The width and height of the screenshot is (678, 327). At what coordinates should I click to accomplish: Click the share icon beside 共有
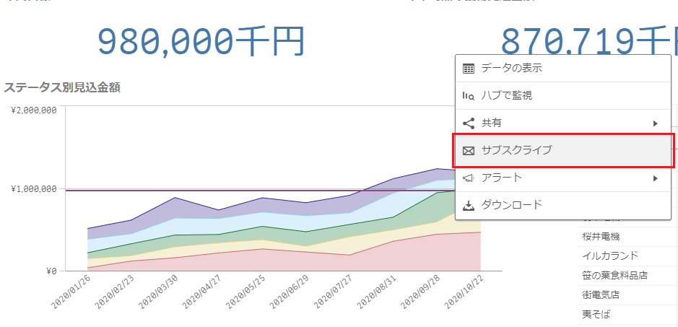[x=469, y=123]
